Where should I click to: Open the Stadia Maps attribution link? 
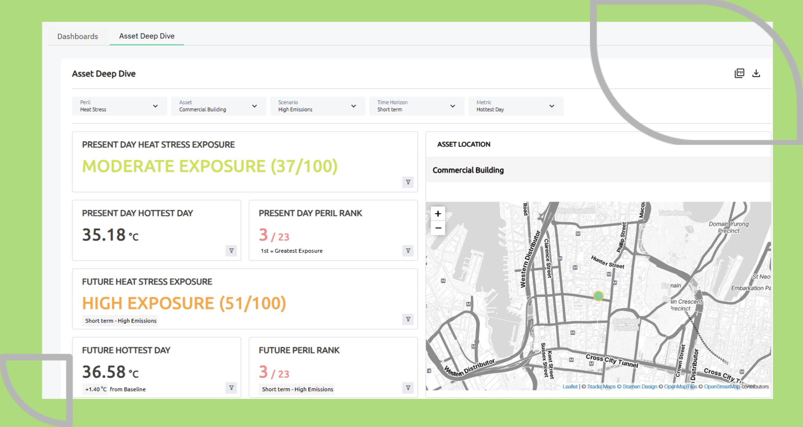[601, 386]
